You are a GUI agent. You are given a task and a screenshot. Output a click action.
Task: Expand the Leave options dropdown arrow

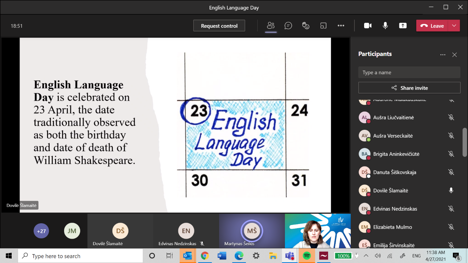pyautogui.click(x=454, y=26)
